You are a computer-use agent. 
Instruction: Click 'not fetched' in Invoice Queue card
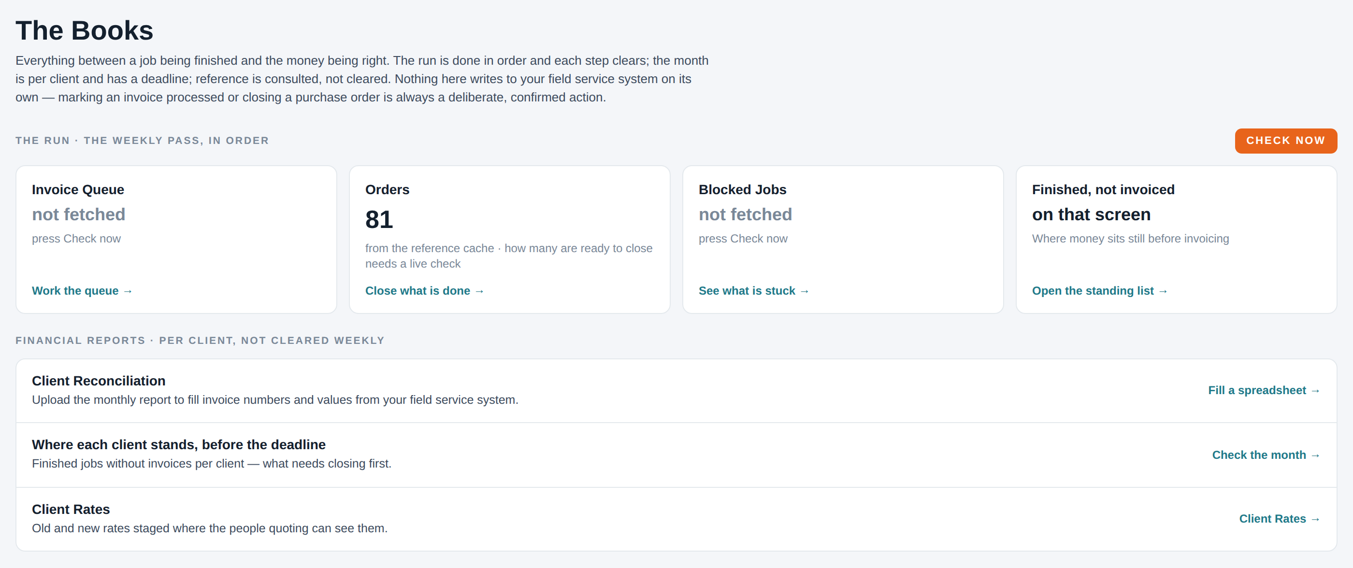78,214
